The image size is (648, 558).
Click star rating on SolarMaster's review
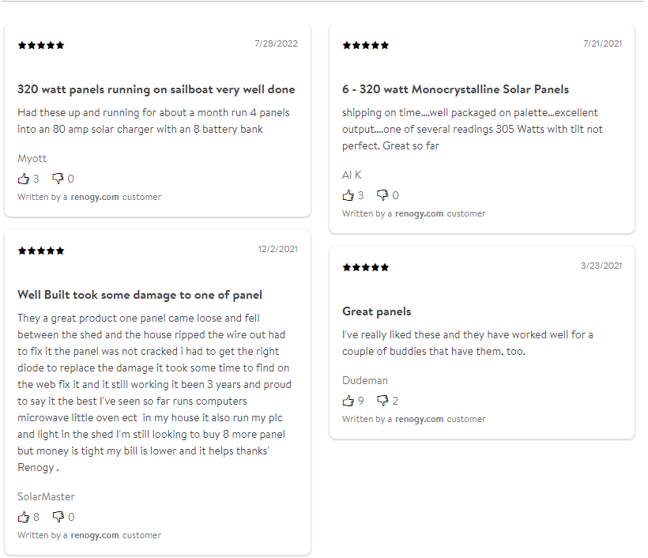(x=41, y=251)
